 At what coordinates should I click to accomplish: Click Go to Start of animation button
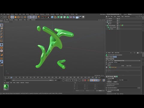pyautogui.click(x=63, y=80)
